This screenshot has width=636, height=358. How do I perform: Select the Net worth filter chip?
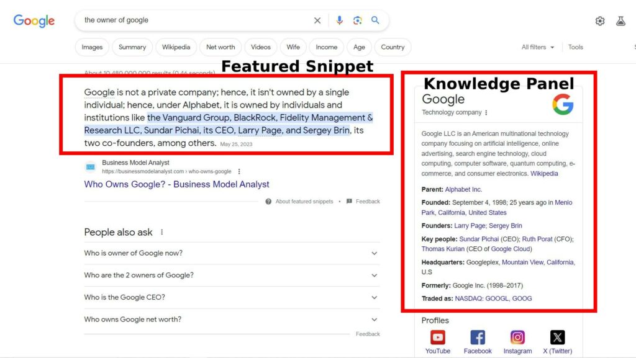tap(220, 47)
